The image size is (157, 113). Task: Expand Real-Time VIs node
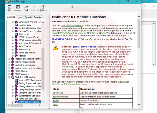click(13, 47)
